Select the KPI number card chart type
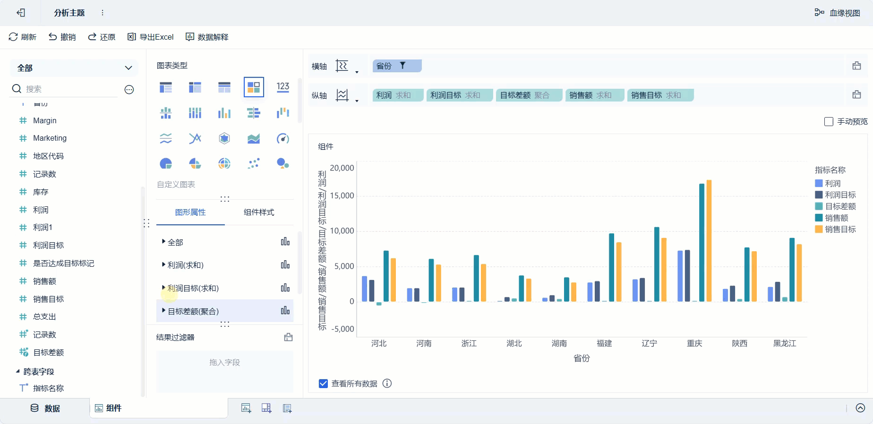873x424 pixels. pos(282,87)
